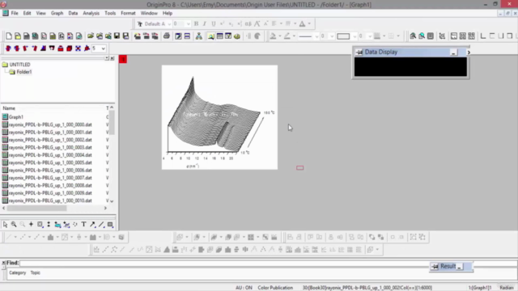518x291 pixels.
Task: Click the file list horizontal scrollbar
Action: [x=36, y=209]
